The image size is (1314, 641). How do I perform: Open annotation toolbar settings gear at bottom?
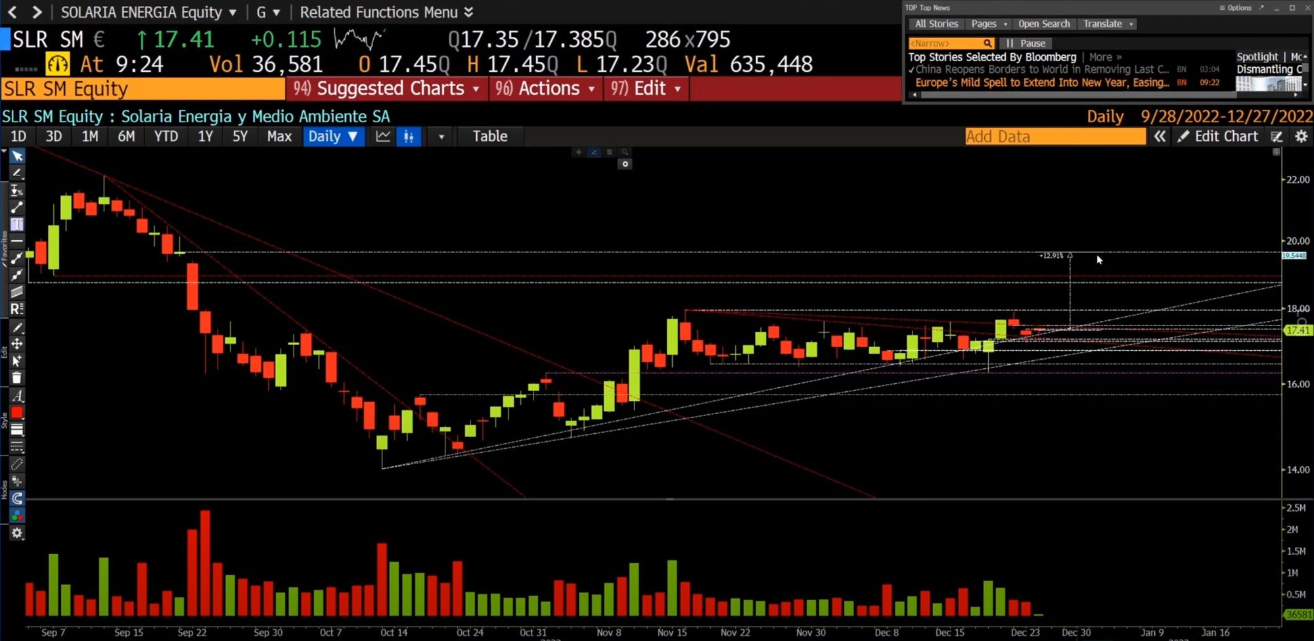click(17, 533)
